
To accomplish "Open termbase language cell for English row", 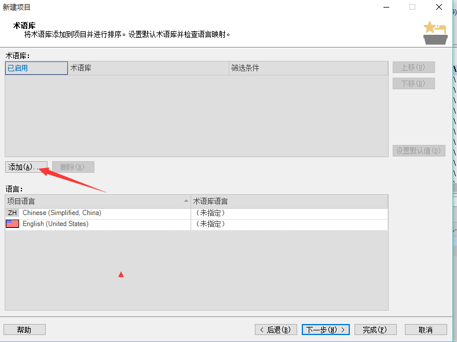I will [x=288, y=224].
